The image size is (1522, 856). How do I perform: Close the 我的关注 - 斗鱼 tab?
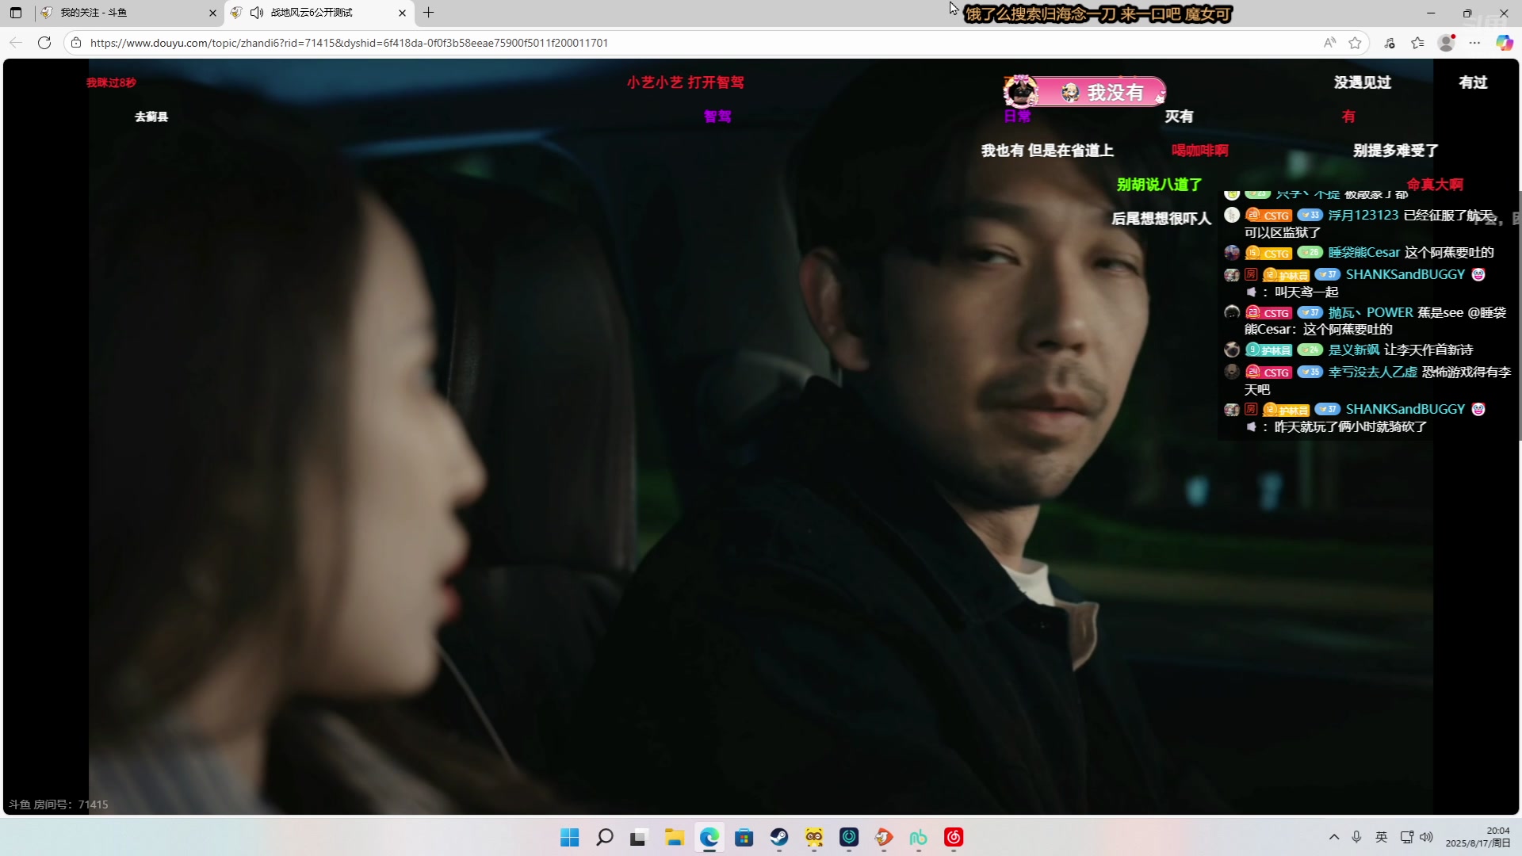point(212,13)
